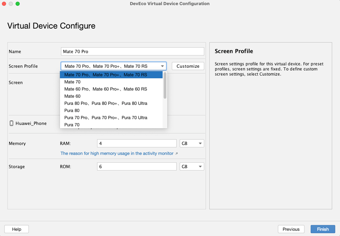Pick Pura 70 Pro, Pro+, Ultra profile

click(111, 118)
